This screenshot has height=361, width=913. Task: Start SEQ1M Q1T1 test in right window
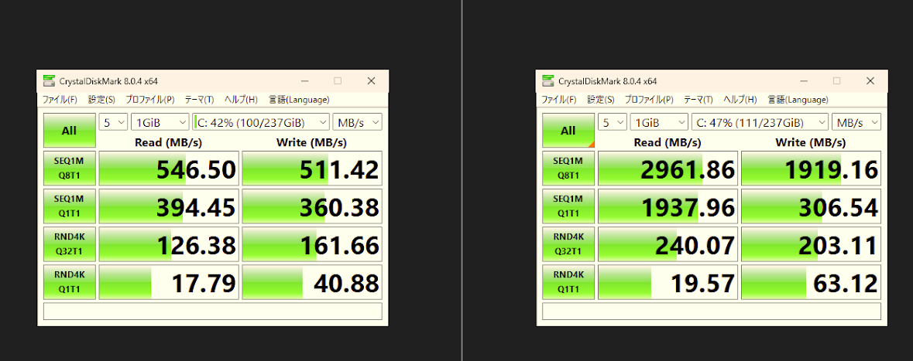coord(568,206)
